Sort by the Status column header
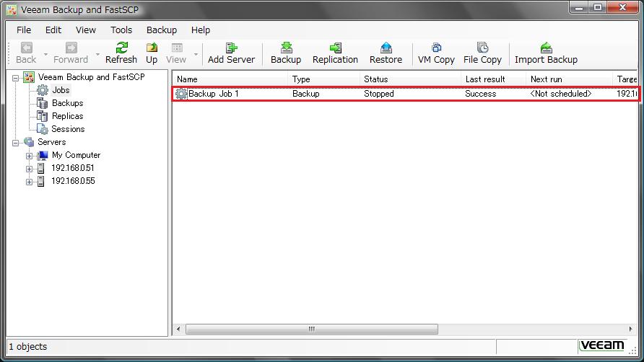This screenshot has height=362, width=644. coord(410,79)
